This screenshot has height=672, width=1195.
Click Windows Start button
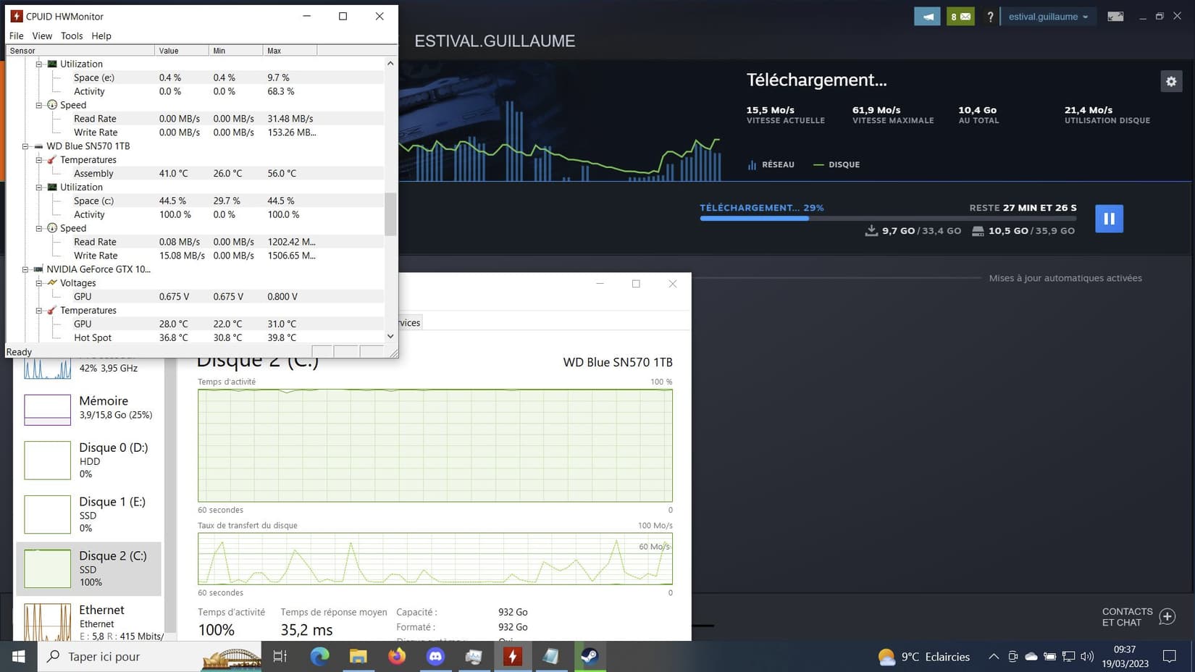click(x=19, y=657)
